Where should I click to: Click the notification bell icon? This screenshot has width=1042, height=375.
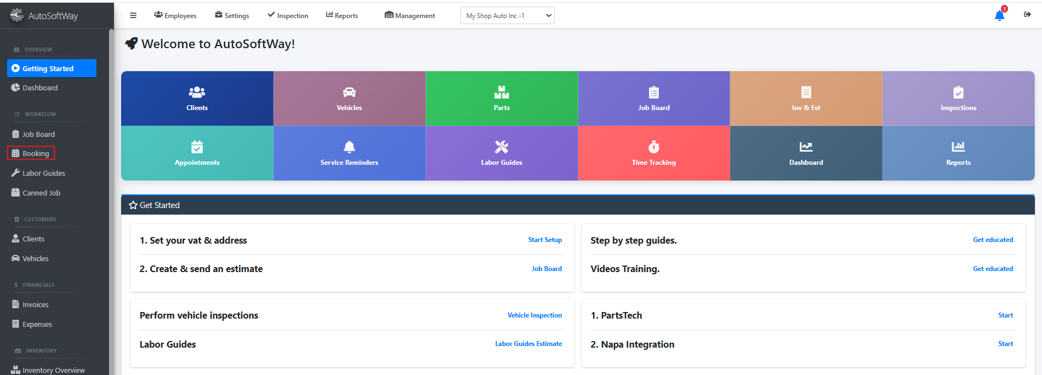[x=999, y=16]
